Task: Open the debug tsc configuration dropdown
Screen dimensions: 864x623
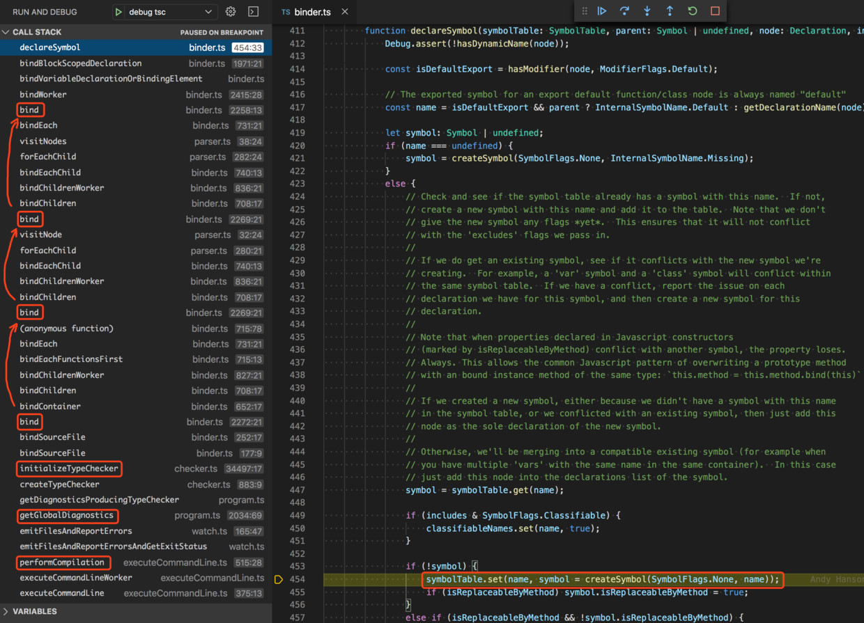Action: coord(208,12)
